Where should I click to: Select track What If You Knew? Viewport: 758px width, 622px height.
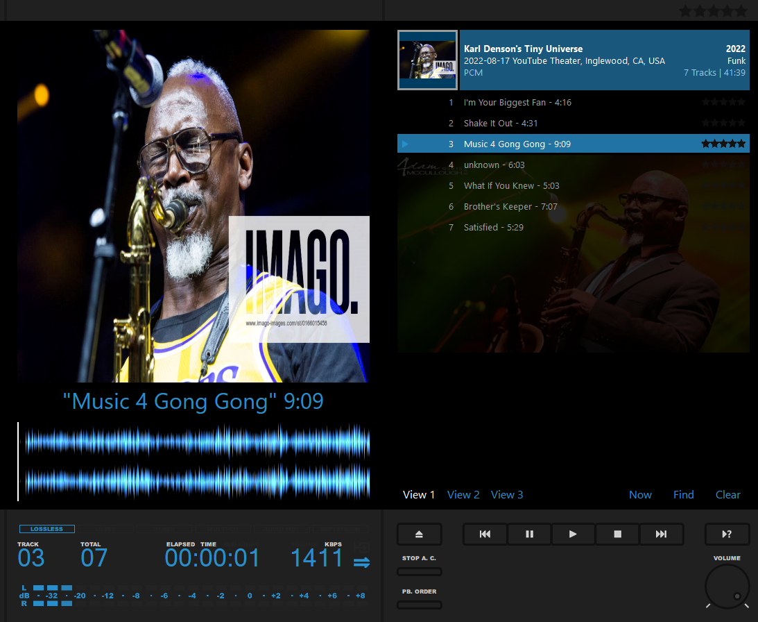coord(574,185)
